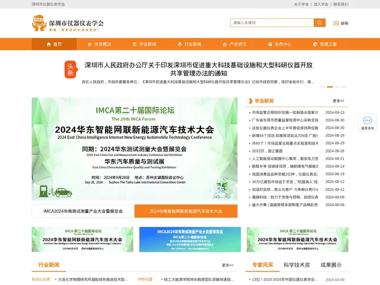Screen dimensions: 380x285
Task: Click the large IMCA第二十届国际论坛 main banner
Action: 135,149
